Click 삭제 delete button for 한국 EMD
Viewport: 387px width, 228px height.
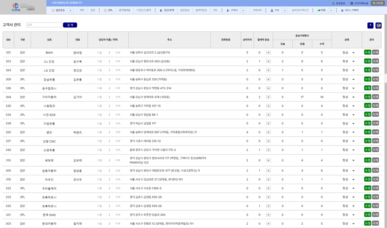point(375,215)
